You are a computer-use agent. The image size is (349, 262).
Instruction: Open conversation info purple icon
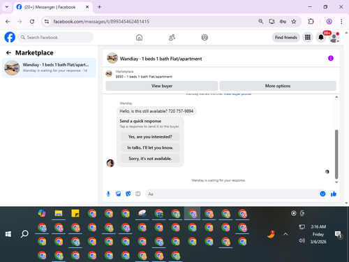pos(331,58)
